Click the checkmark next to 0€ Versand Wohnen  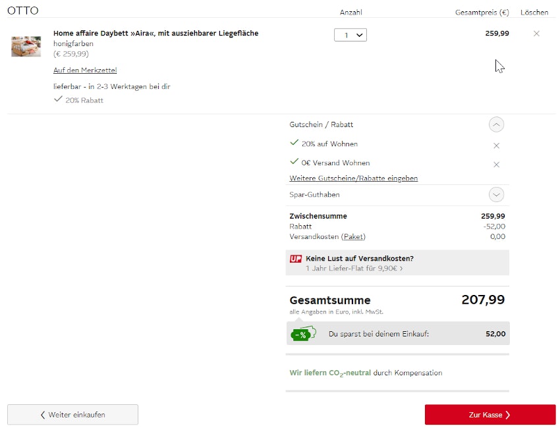(x=294, y=162)
